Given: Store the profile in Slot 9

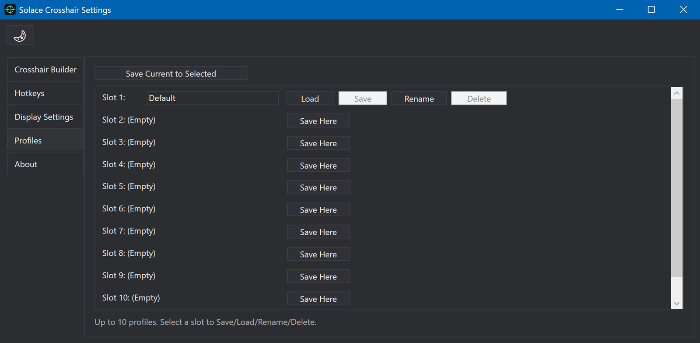Looking at the screenshot, I should pyautogui.click(x=318, y=276).
